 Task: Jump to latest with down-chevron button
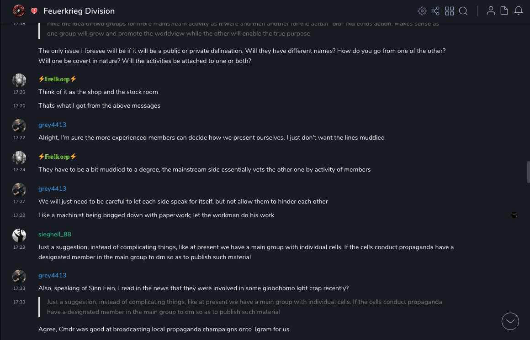[510, 321]
